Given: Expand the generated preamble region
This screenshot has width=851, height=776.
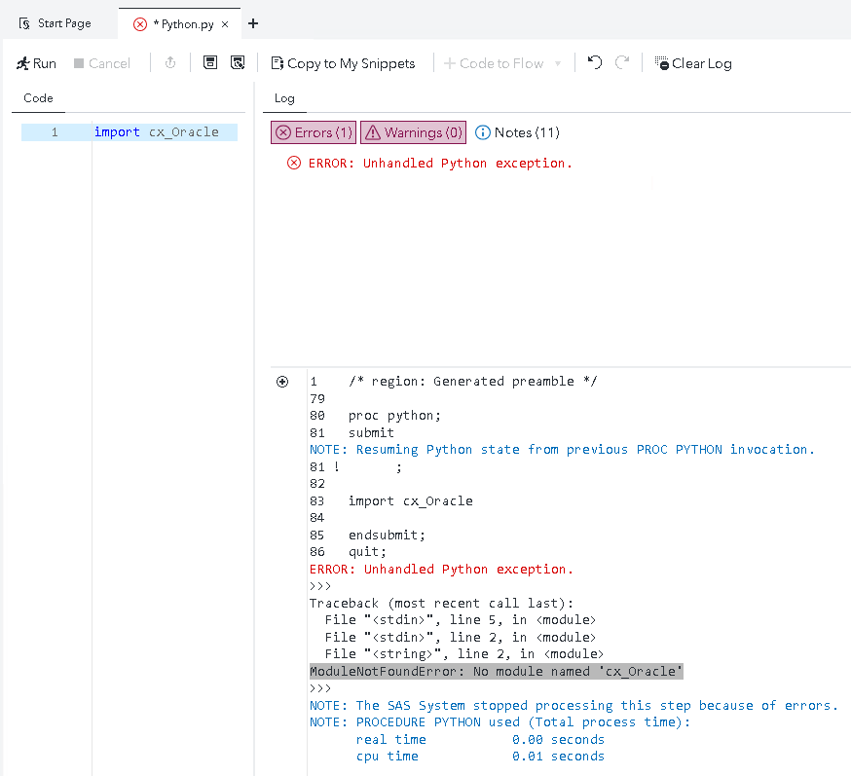Looking at the screenshot, I should click(x=282, y=382).
